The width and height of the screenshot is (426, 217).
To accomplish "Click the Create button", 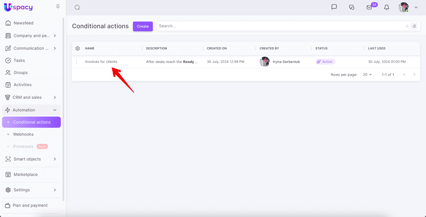I will pyautogui.click(x=143, y=26).
